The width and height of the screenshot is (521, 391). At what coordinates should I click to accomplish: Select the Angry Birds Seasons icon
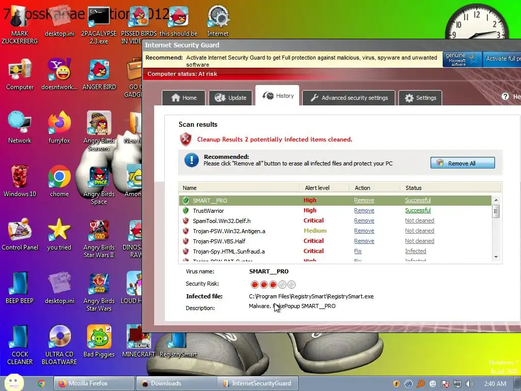click(x=99, y=131)
